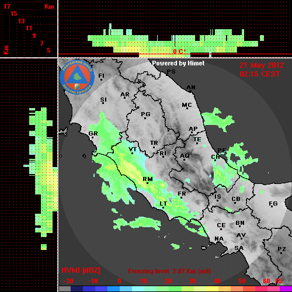The width and height of the screenshot is (292, 292).
Task: Click the magenta swatch on the color scale
Action: click(286, 289)
